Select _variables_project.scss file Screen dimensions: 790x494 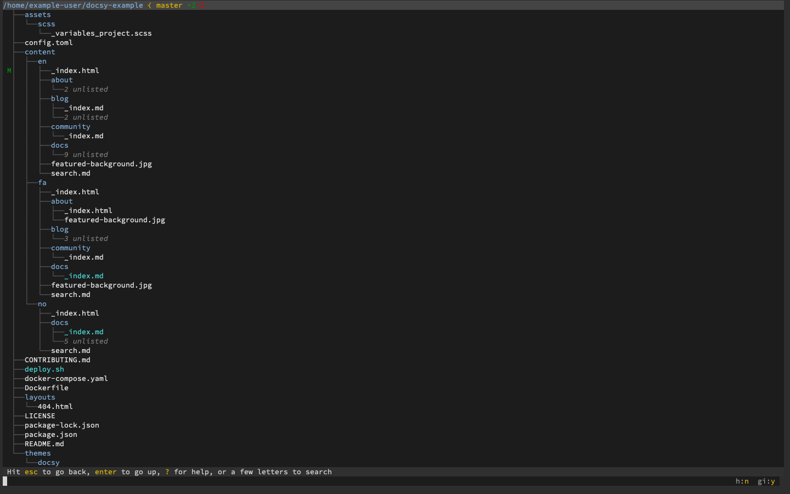pos(101,33)
